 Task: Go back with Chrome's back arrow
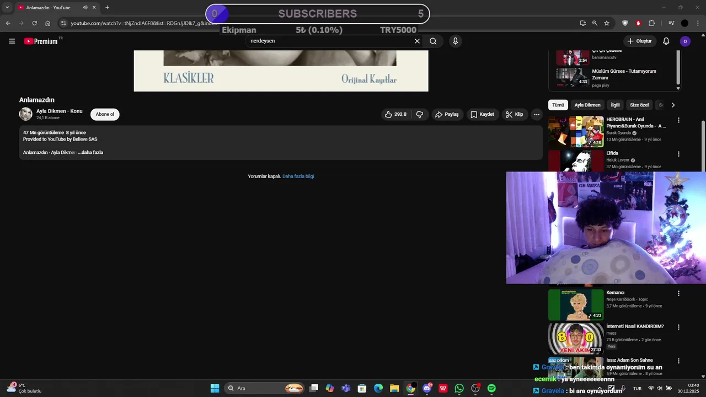click(x=8, y=23)
